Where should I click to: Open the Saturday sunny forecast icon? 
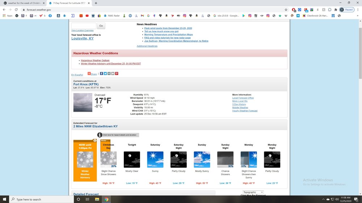[155, 159]
